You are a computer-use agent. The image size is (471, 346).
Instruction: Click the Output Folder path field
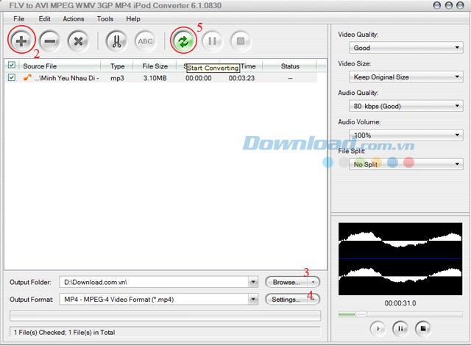pos(154,282)
